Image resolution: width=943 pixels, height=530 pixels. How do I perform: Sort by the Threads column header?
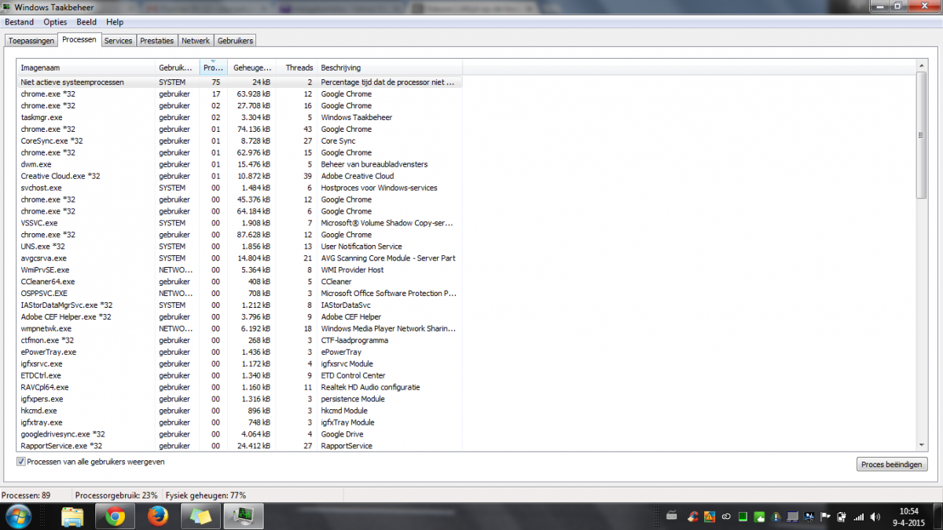pos(297,68)
